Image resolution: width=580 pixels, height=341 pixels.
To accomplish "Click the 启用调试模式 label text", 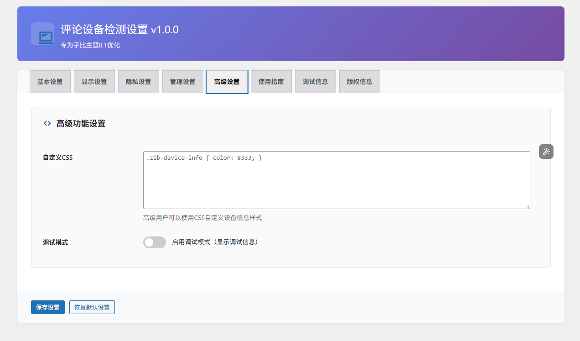I will pos(215,242).
